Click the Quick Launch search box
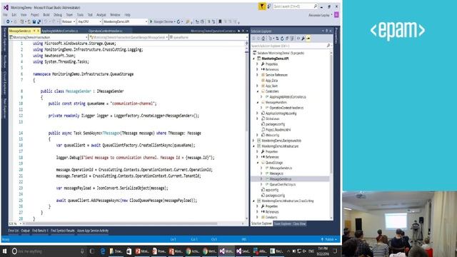 (295, 6)
